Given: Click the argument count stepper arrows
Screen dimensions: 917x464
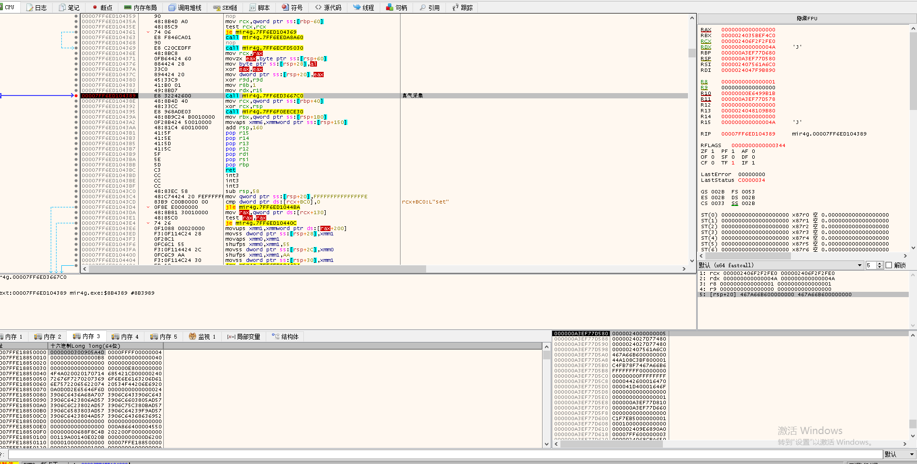Looking at the screenshot, I should [880, 265].
